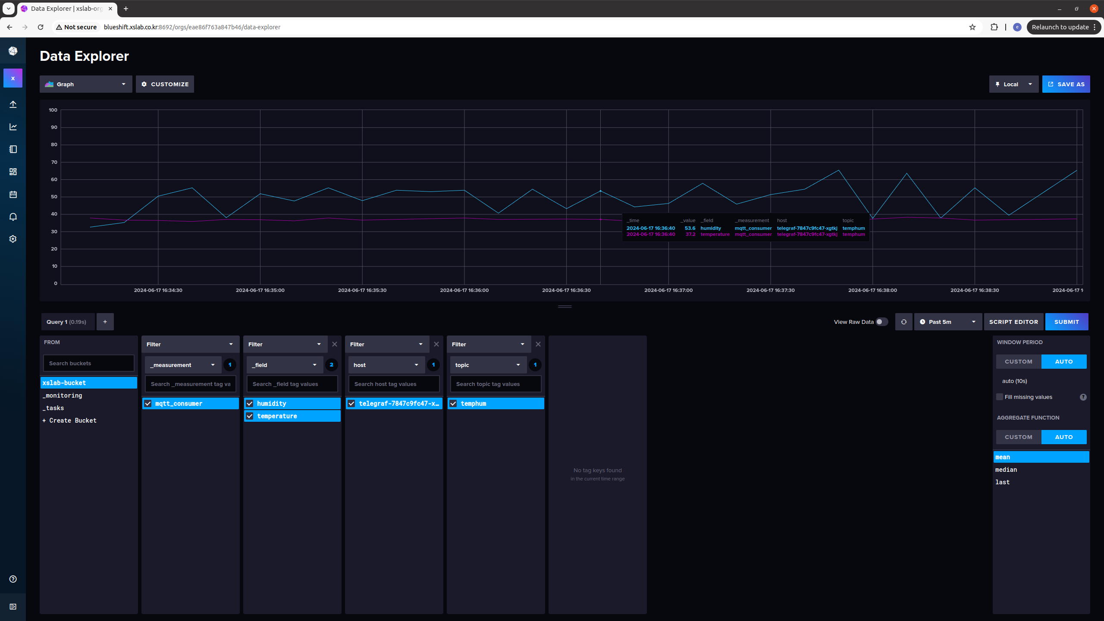This screenshot has width=1104, height=621.
Task: Open Load Data upload icon
Action: tap(13, 104)
